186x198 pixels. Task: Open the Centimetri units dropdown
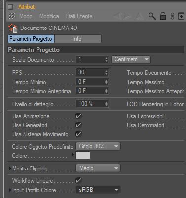point(131,59)
